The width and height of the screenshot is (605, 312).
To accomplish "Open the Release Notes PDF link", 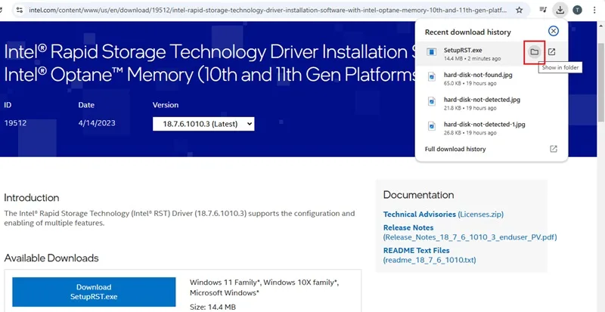I will coord(470,232).
